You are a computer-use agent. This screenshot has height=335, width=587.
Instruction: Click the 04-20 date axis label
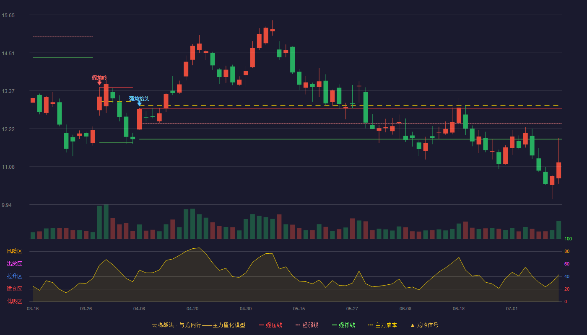point(192,309)
